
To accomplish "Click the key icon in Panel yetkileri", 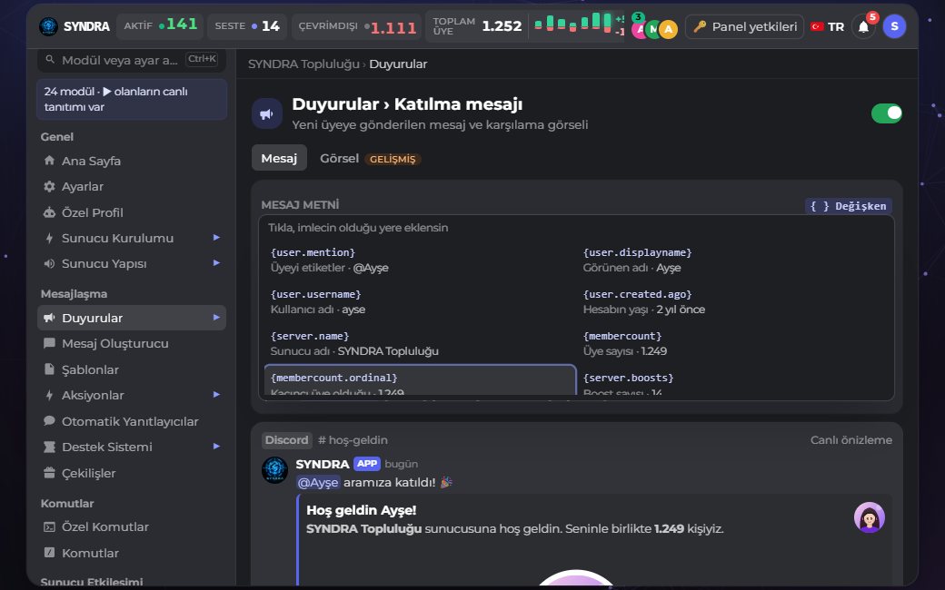I will click(699, 26).
